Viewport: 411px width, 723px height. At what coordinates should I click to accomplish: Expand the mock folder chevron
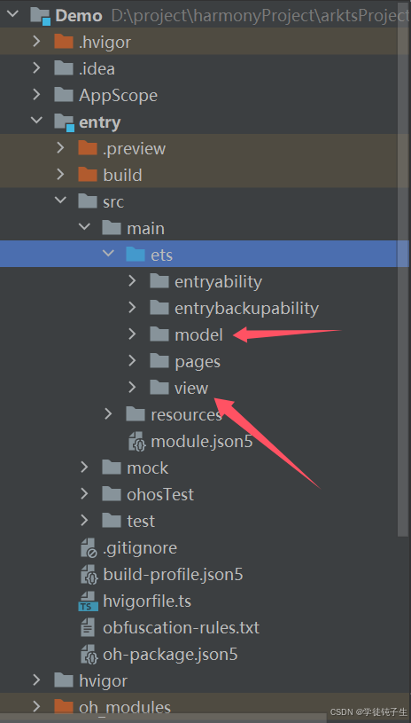point(84,468)
